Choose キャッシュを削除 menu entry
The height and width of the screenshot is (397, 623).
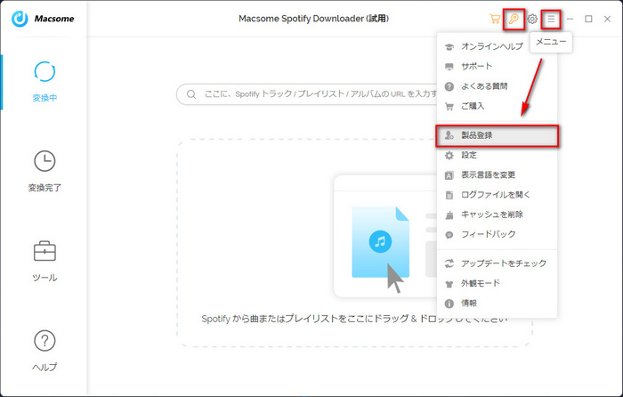(497, 215)
